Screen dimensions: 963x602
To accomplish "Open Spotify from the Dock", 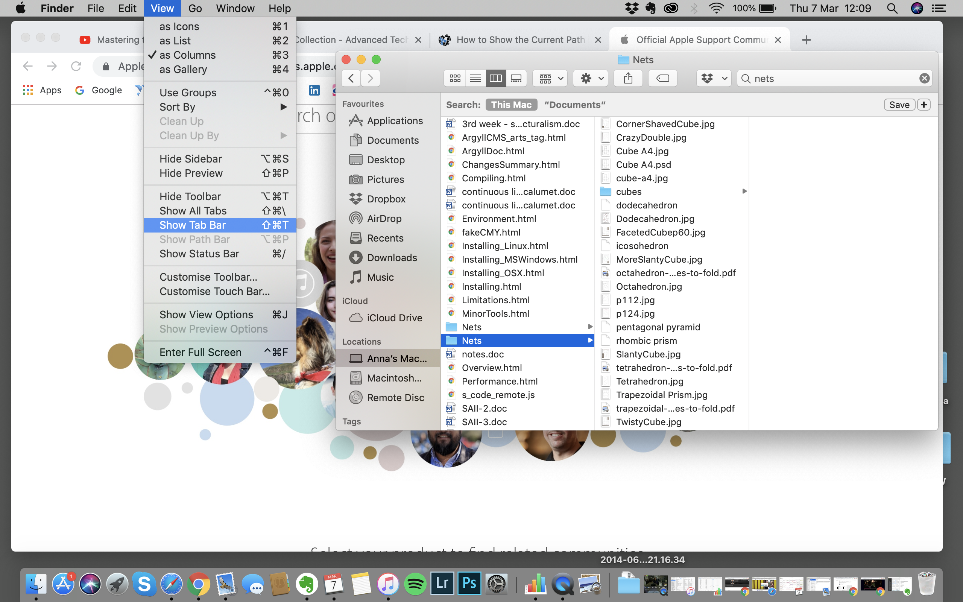I will click(415, 584).
